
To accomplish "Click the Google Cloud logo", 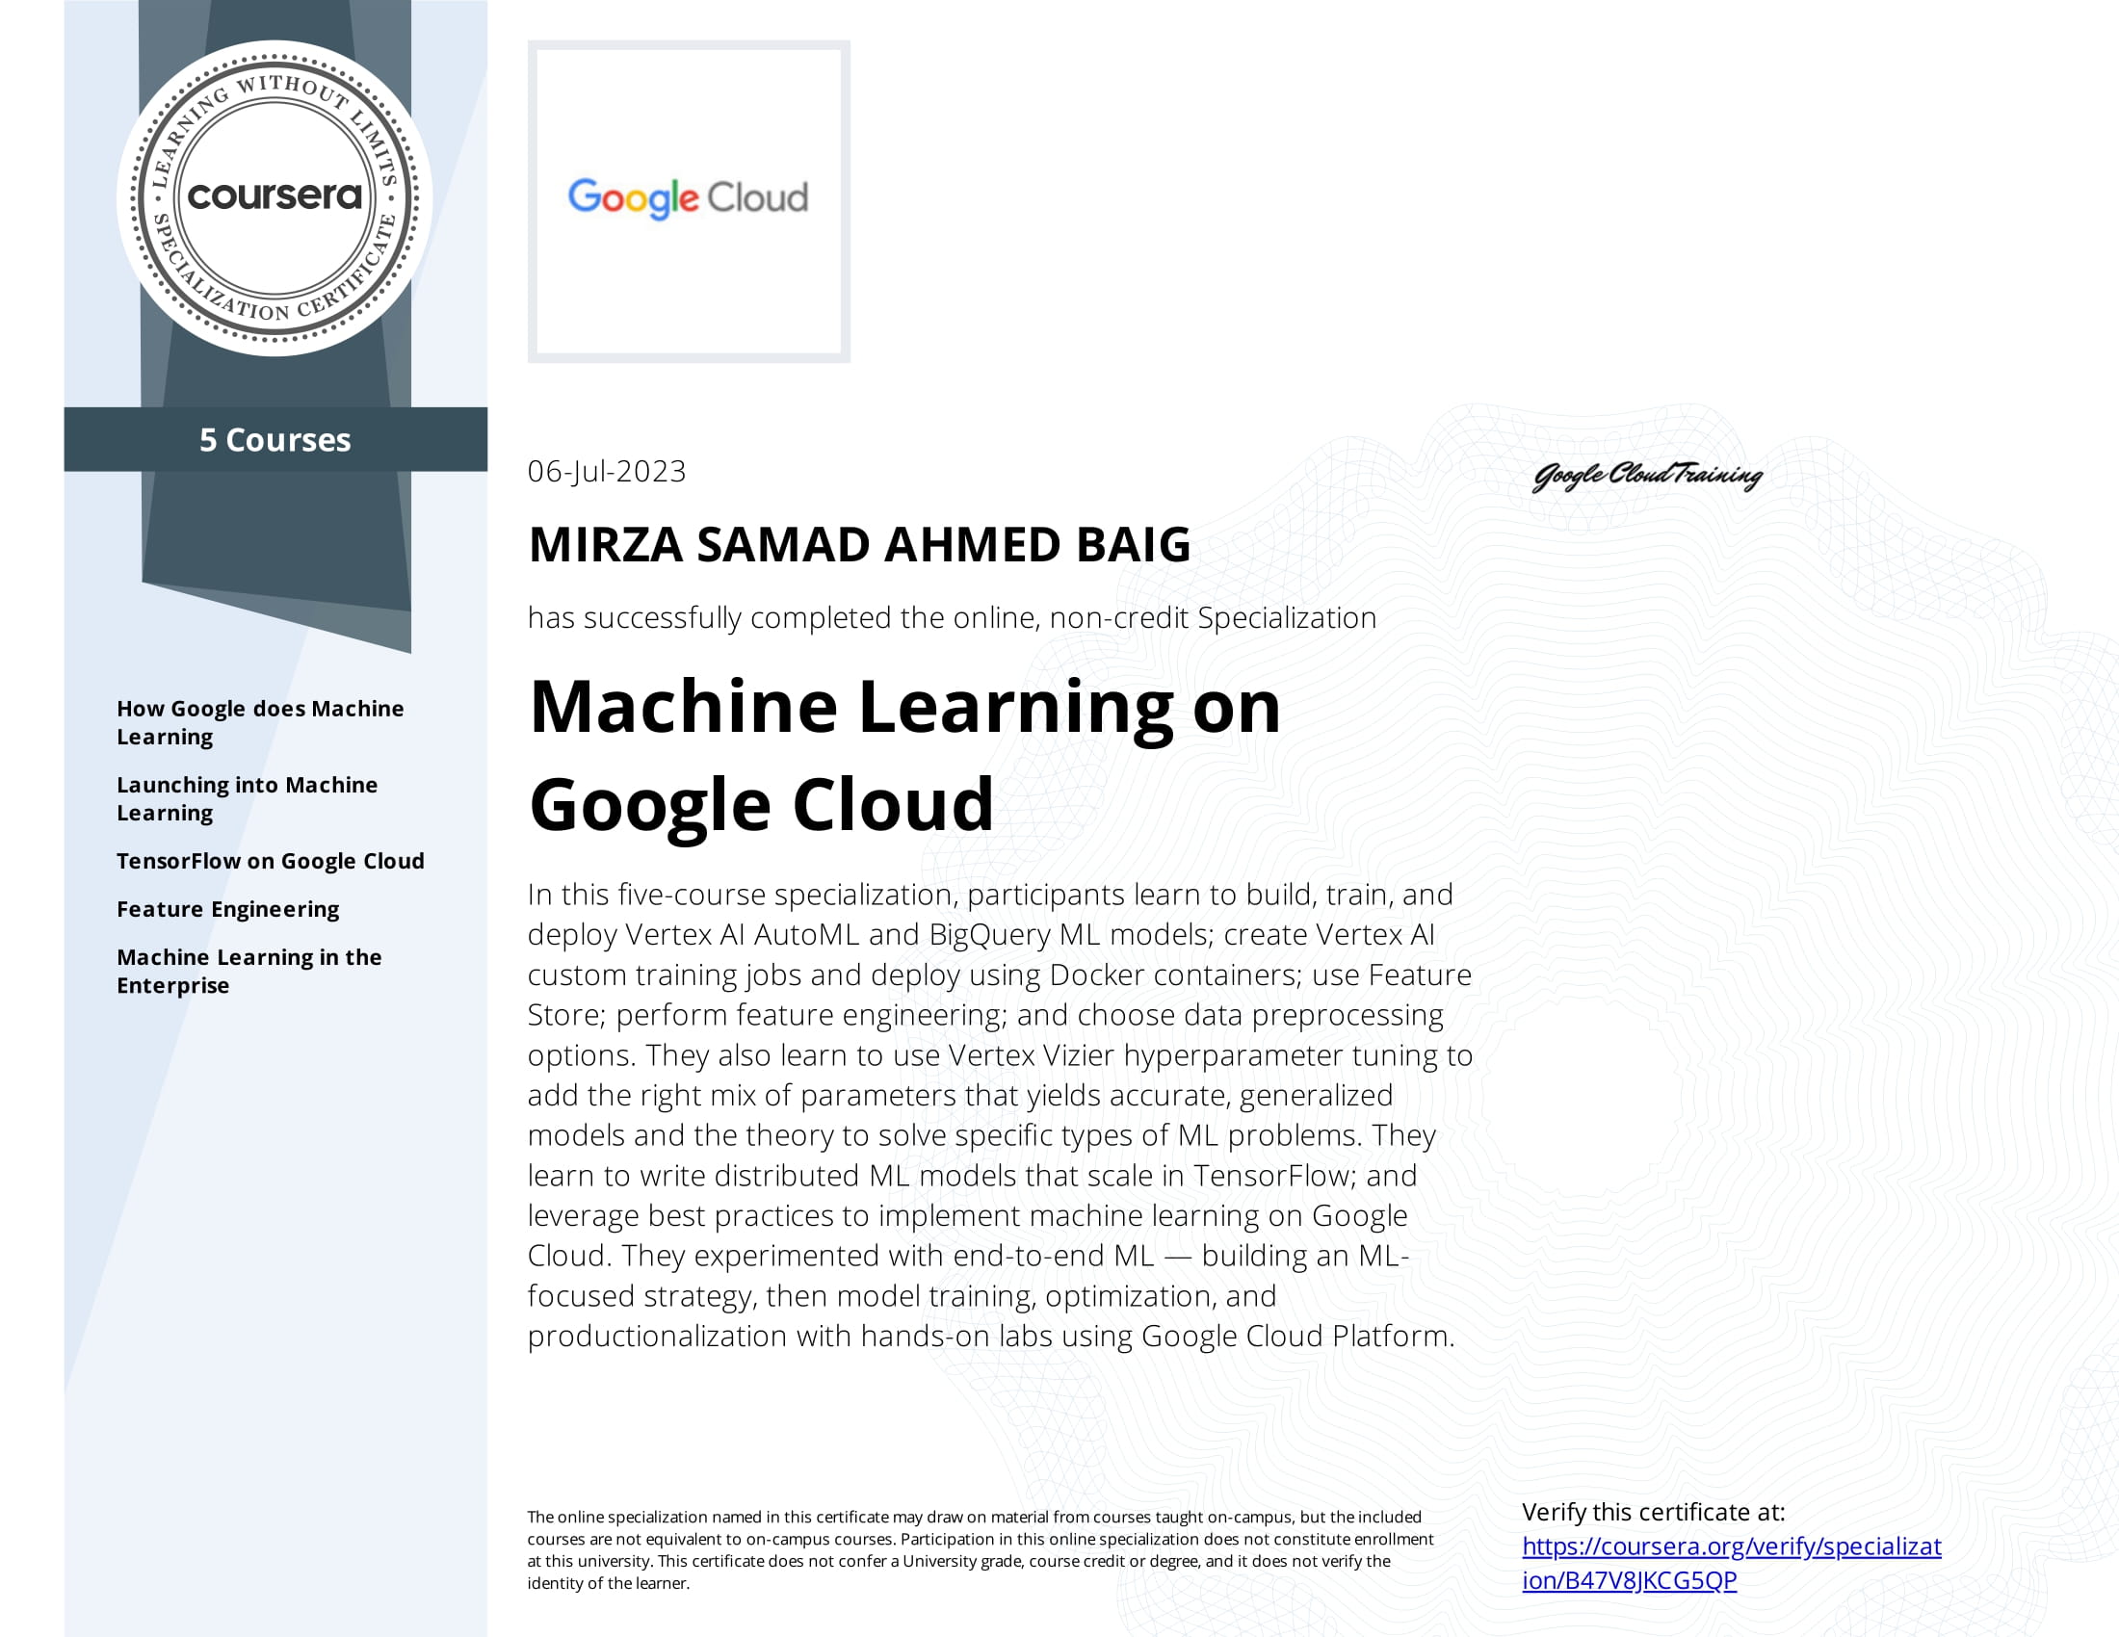I will pos(688,200).
